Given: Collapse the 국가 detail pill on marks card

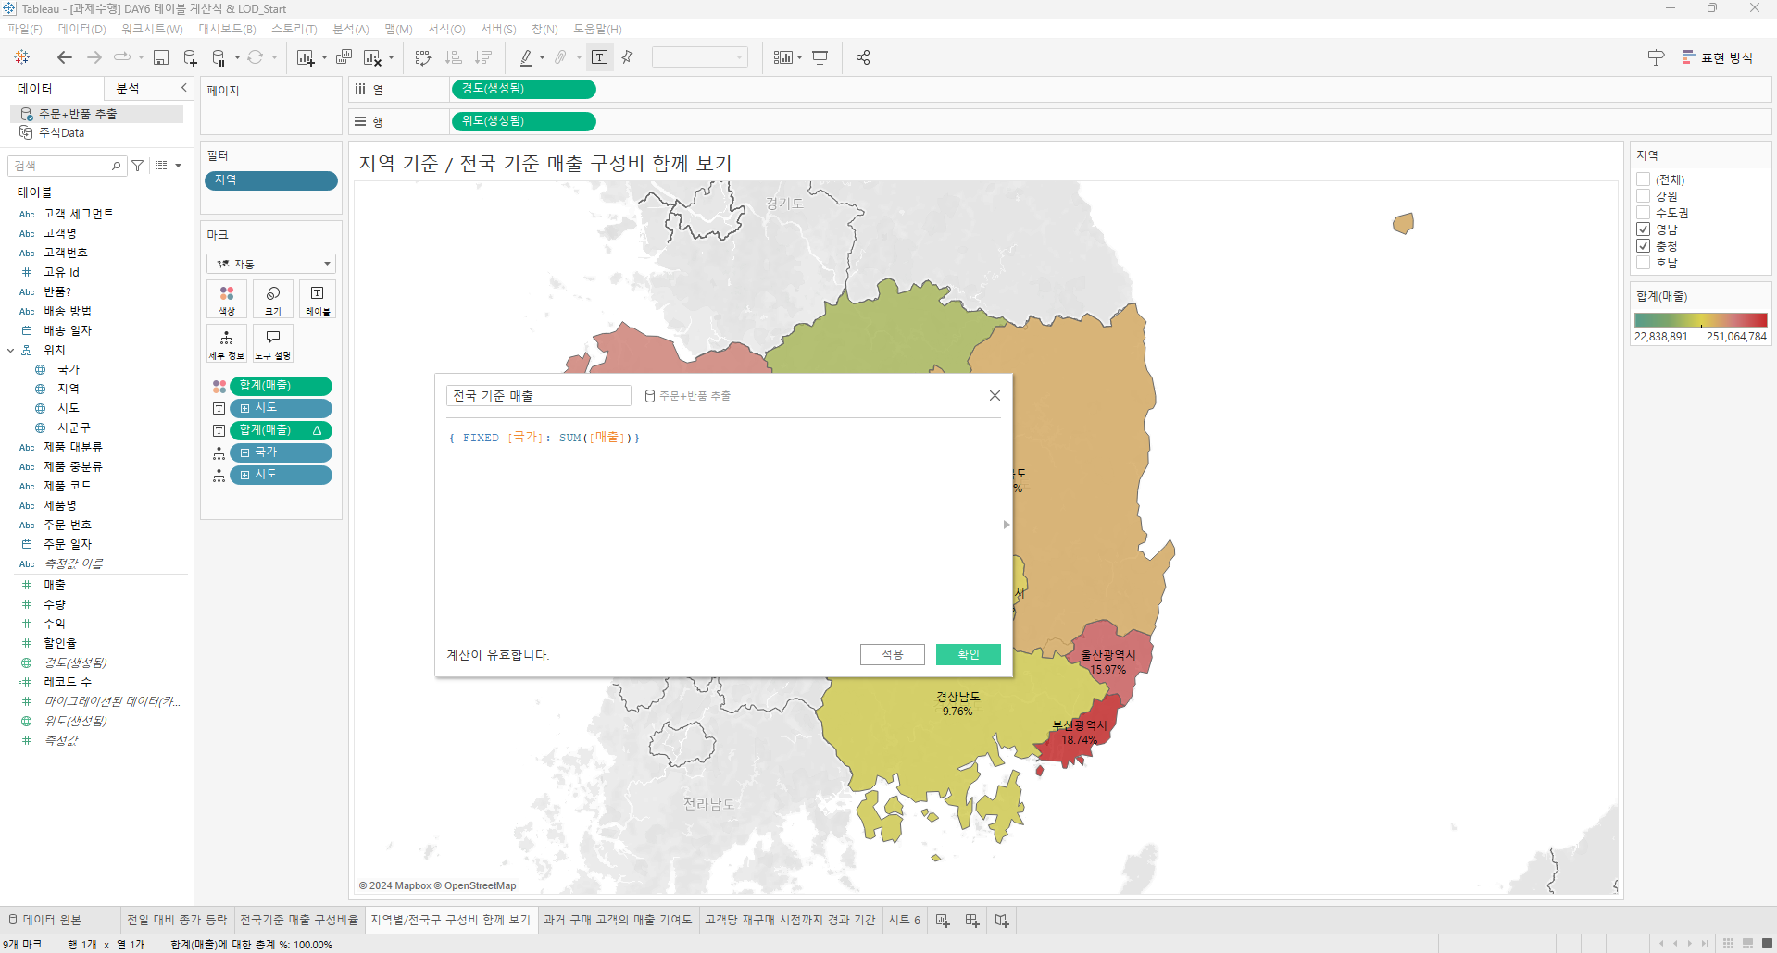Looking at the screenshot, I should (244, 452).
